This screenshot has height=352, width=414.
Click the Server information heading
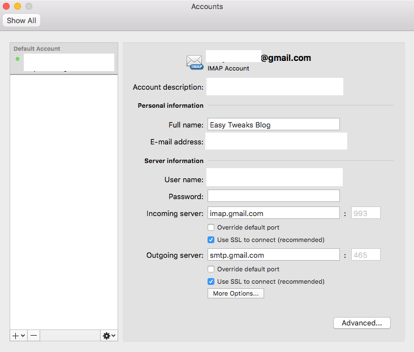(x=174, y=161)
